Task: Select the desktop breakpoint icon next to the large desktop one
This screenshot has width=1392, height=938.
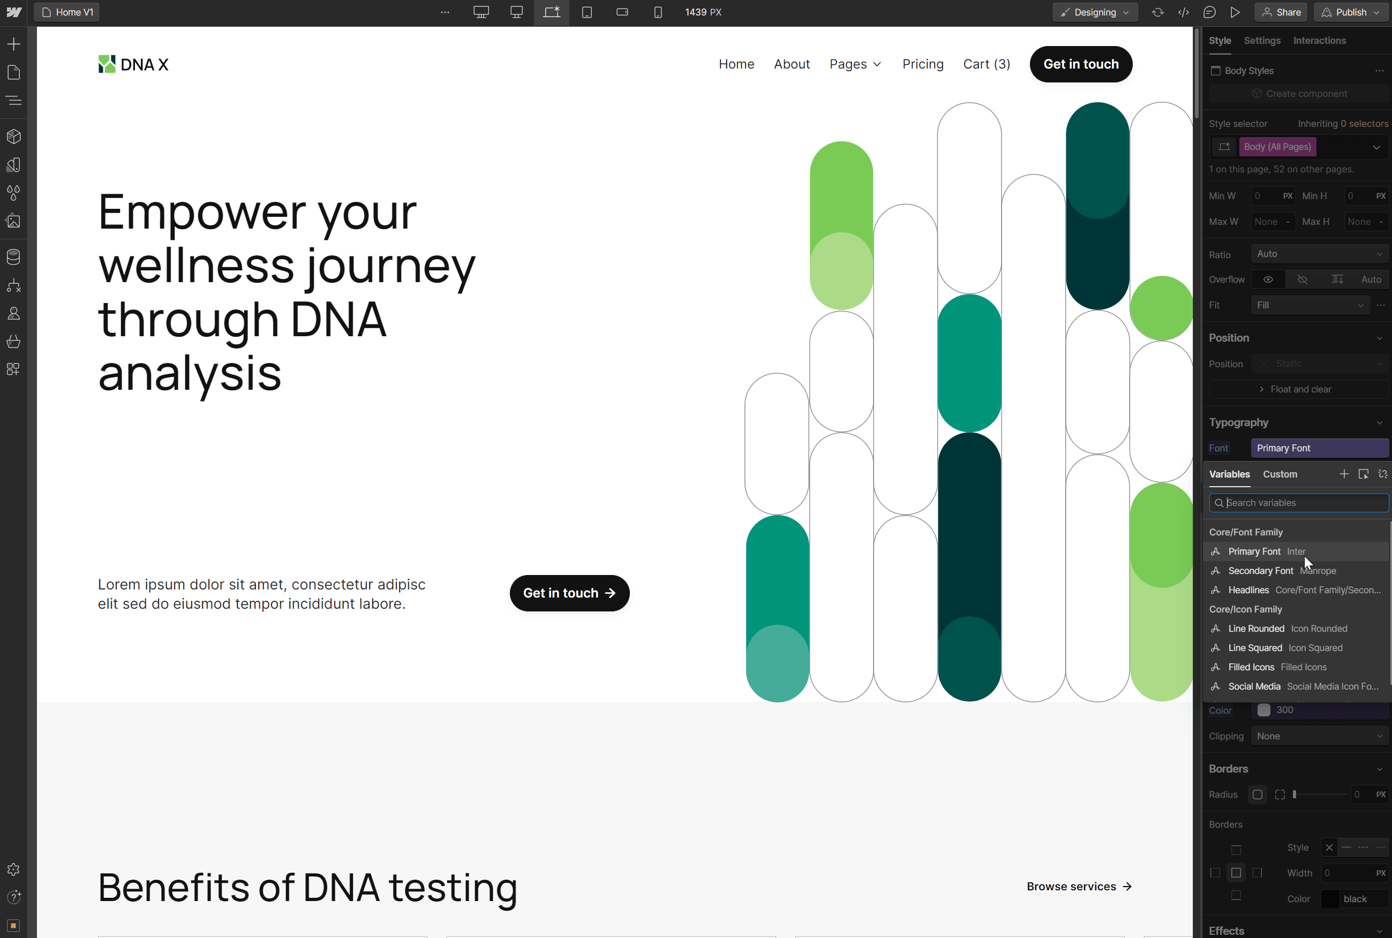Action: (x=516, y=12)
